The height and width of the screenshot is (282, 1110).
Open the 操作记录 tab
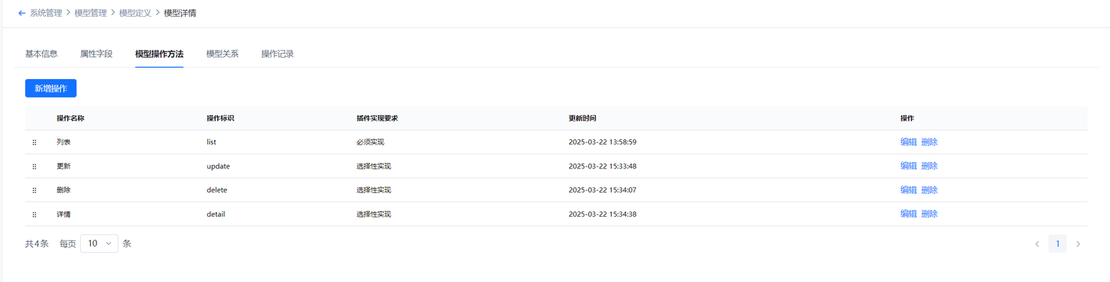click(x=277, y=54)
